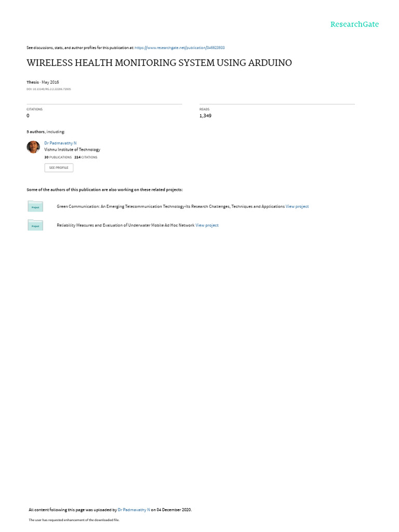The width and height of the screenshot is (399, 532).
Task: Click the Green Communication project title text
Action: point(170,206)
